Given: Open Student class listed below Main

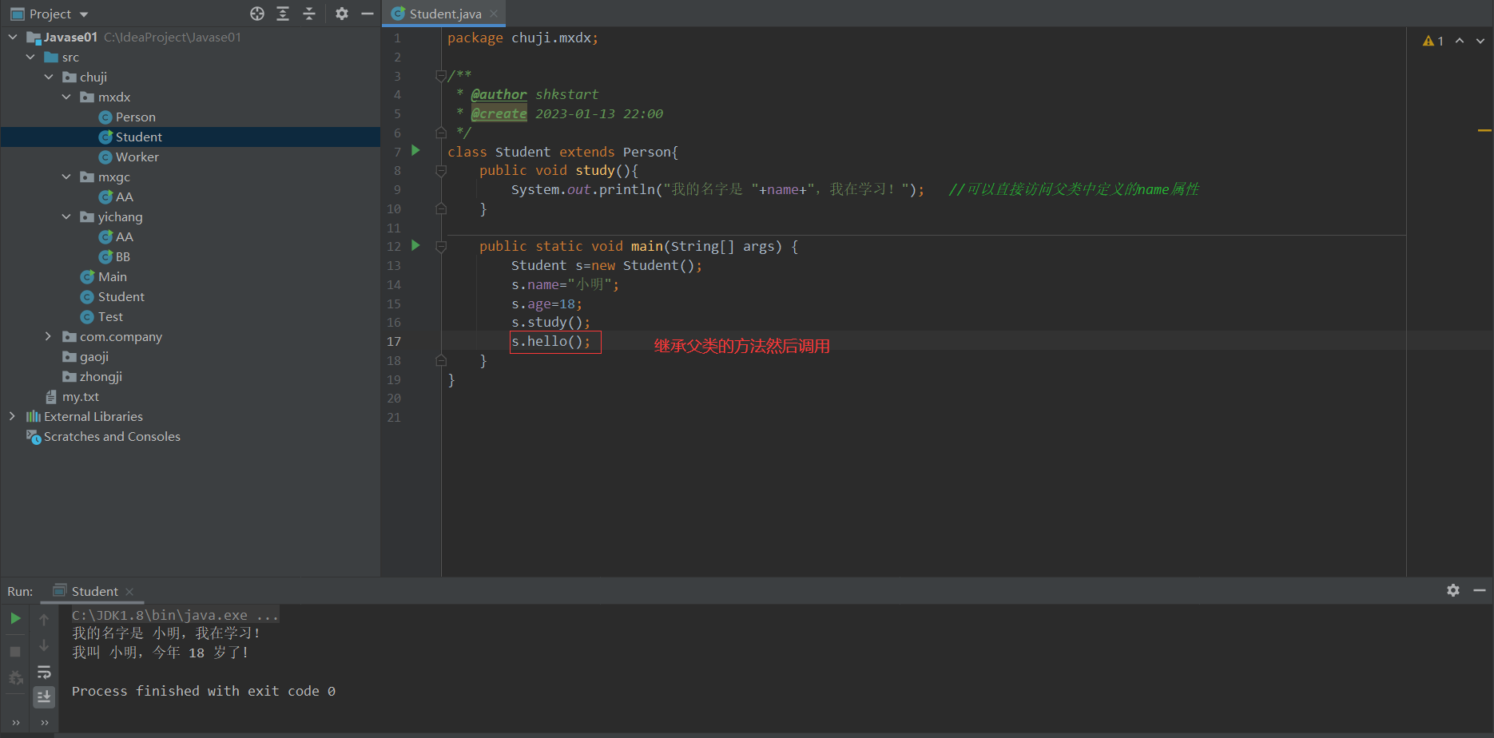Looking at the screenshot, I should 113,296.
